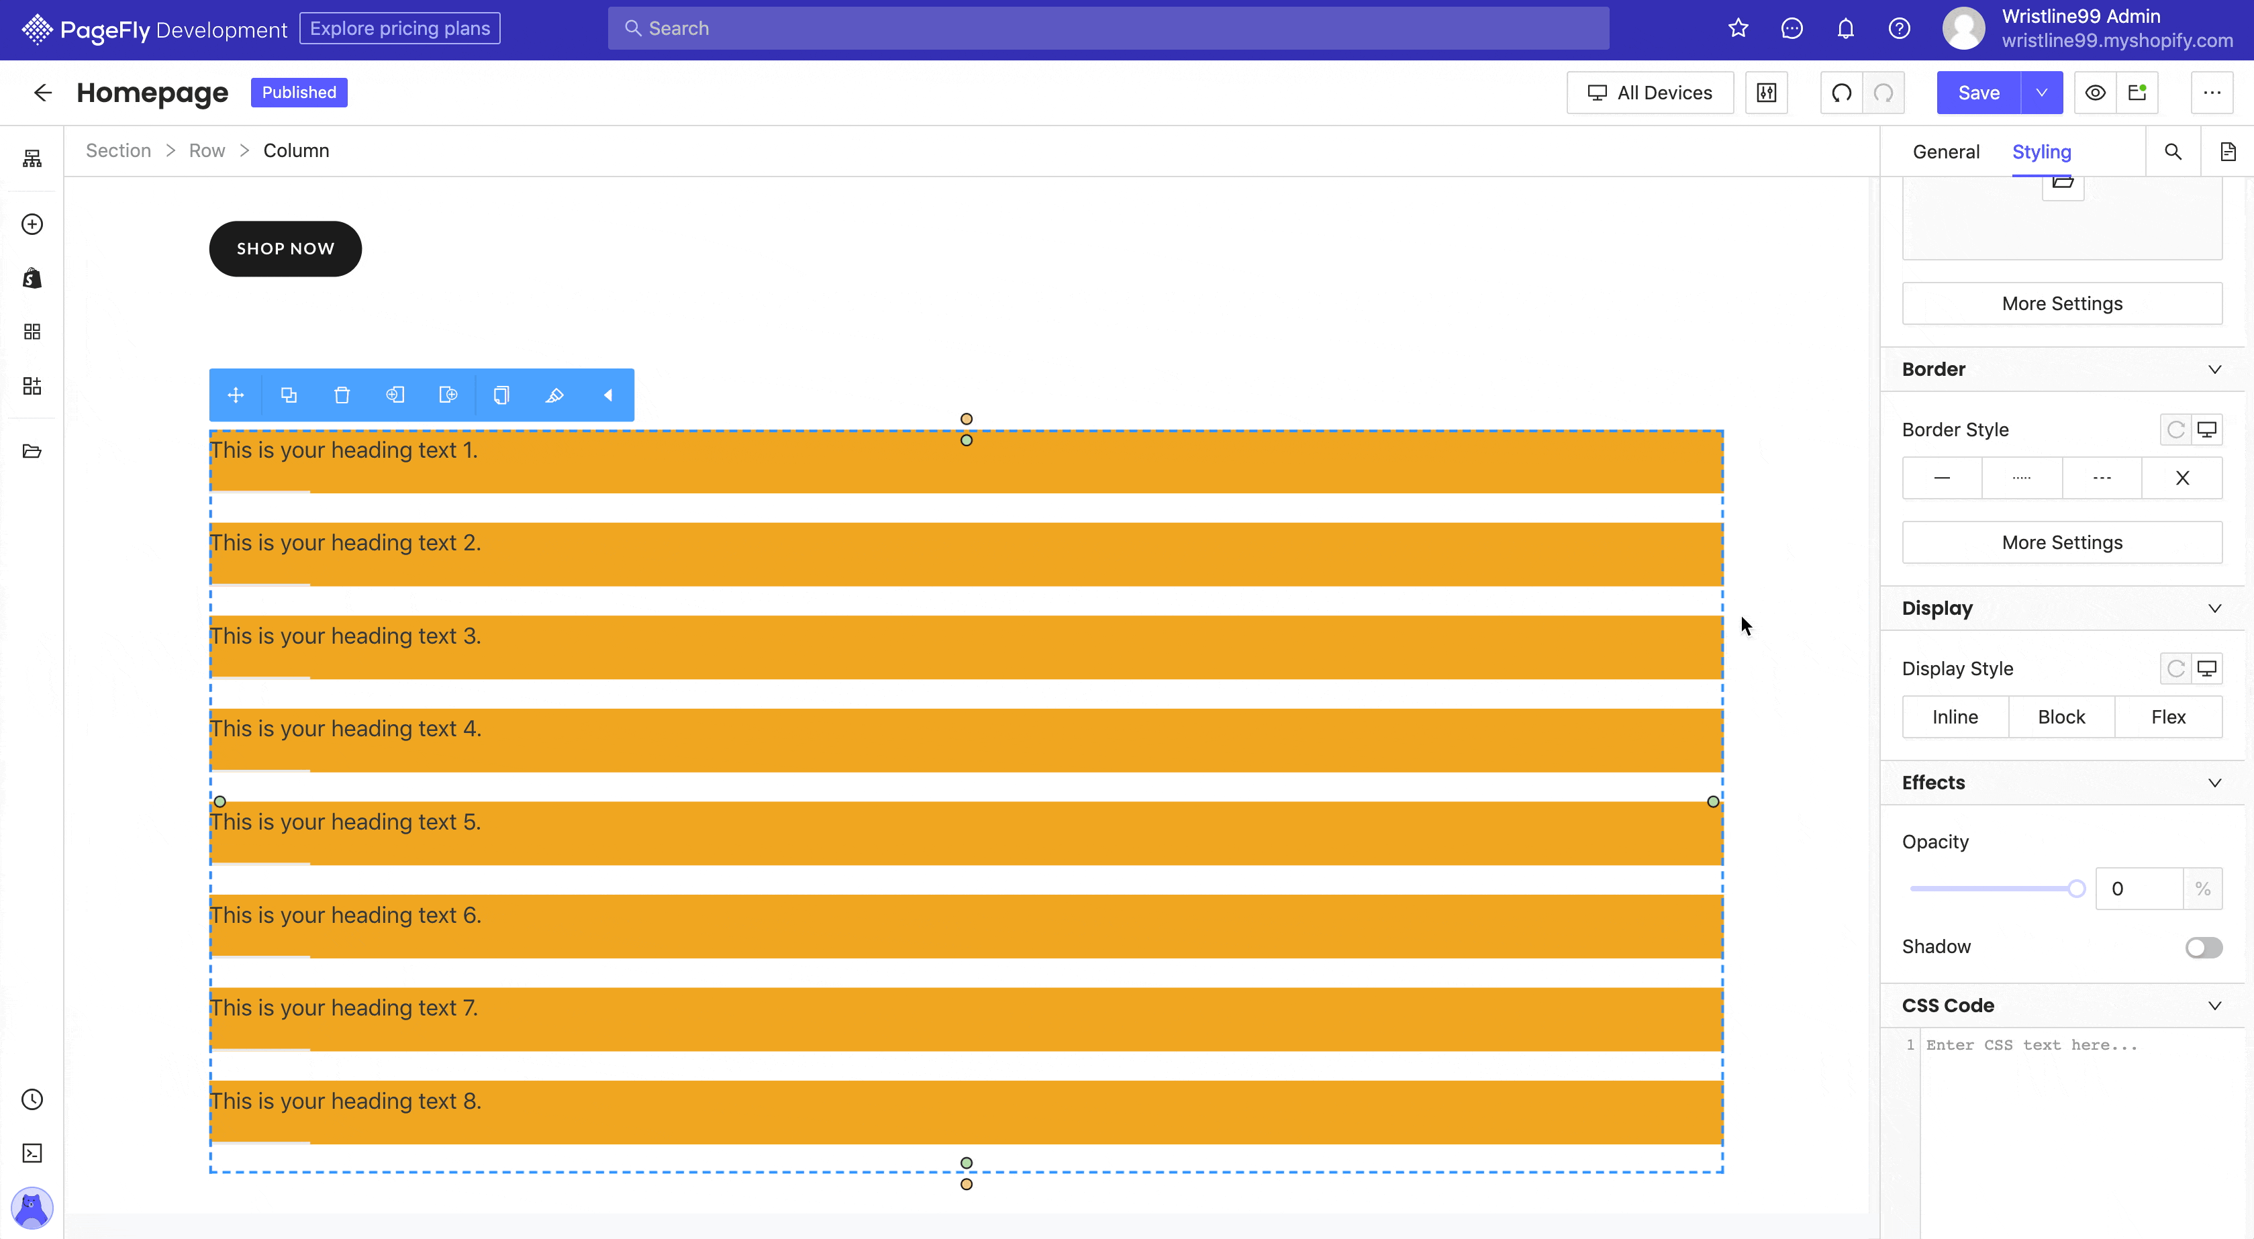
Task: Open the document icon in inspector
Action: pos(2228,152)
